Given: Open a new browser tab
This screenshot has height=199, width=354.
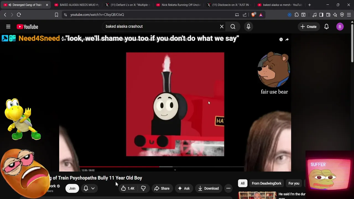Looking at the screenshot, I should pos(309,5).
